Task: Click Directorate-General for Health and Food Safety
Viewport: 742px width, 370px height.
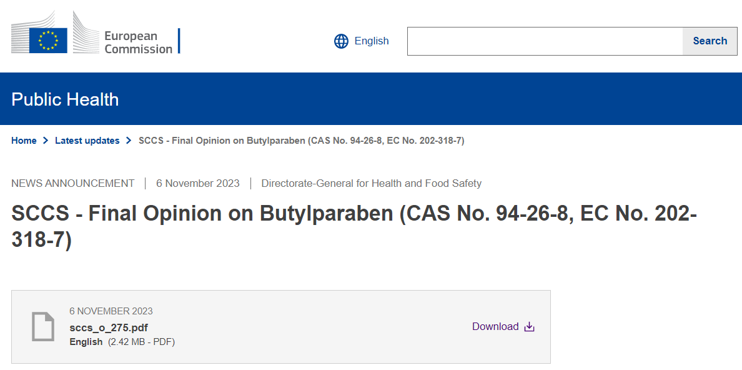Action: [x=371, y=183]
